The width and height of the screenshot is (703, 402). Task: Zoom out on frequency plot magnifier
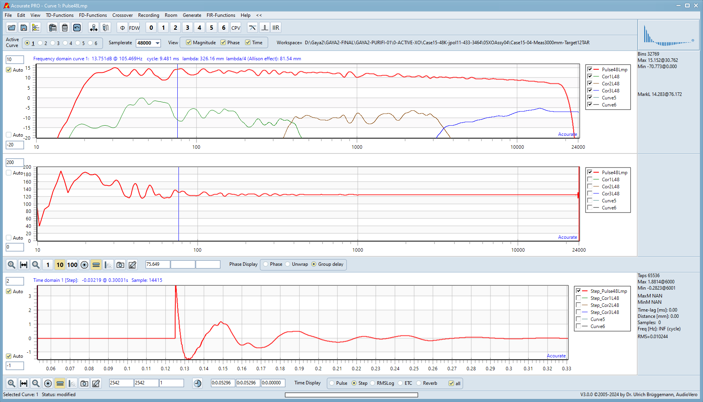(36, 265)
